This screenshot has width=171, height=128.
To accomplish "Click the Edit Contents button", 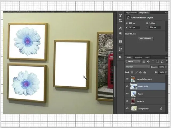I will tap(146, 38).
